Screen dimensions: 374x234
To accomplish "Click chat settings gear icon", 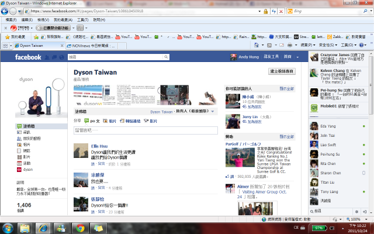I will (356, 212).
